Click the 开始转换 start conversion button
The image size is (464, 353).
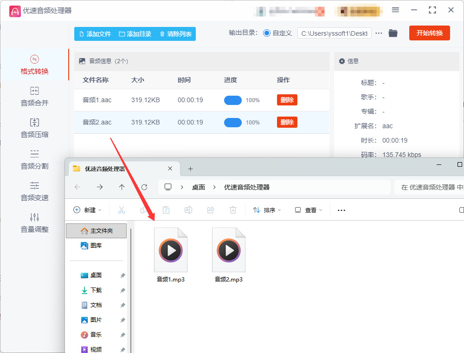[x=429, y=33]
